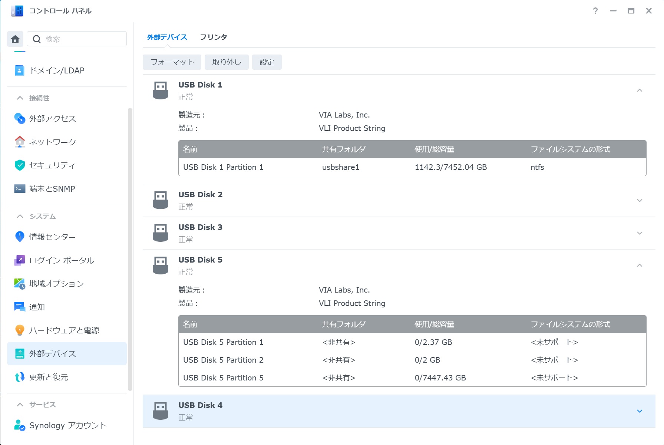The width and height of the screenshot is (664, 445).
Task: Open 情報センター info icon
Action: (x=19, y=237)
